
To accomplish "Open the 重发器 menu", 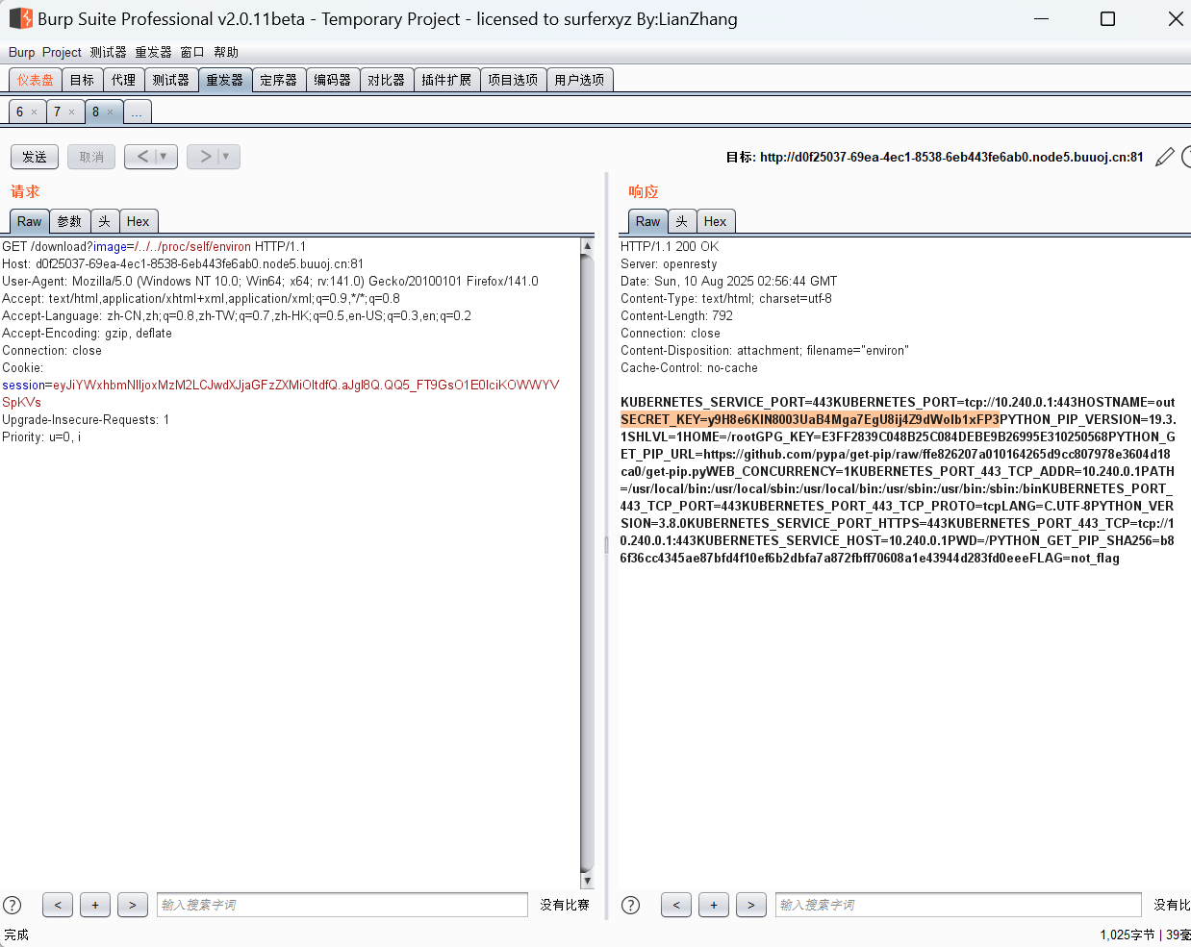I will pyautogui.click(x=153, y=52).
